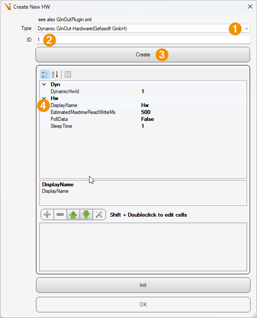Focus the ID input field
The image size is (257, 318).
(143, 40)
